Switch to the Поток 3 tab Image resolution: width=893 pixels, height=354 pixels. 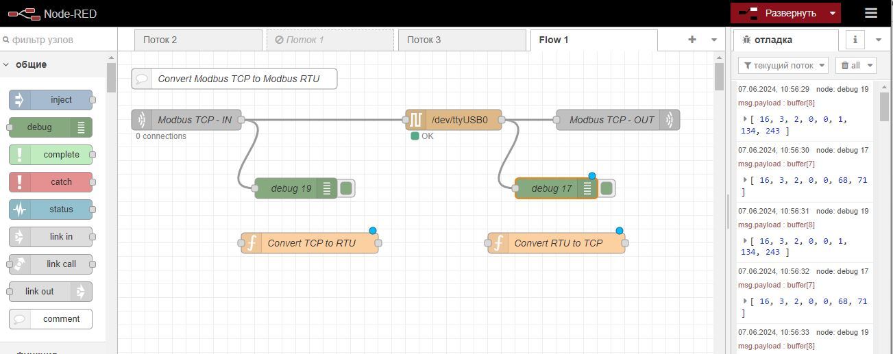pos(462,40)
